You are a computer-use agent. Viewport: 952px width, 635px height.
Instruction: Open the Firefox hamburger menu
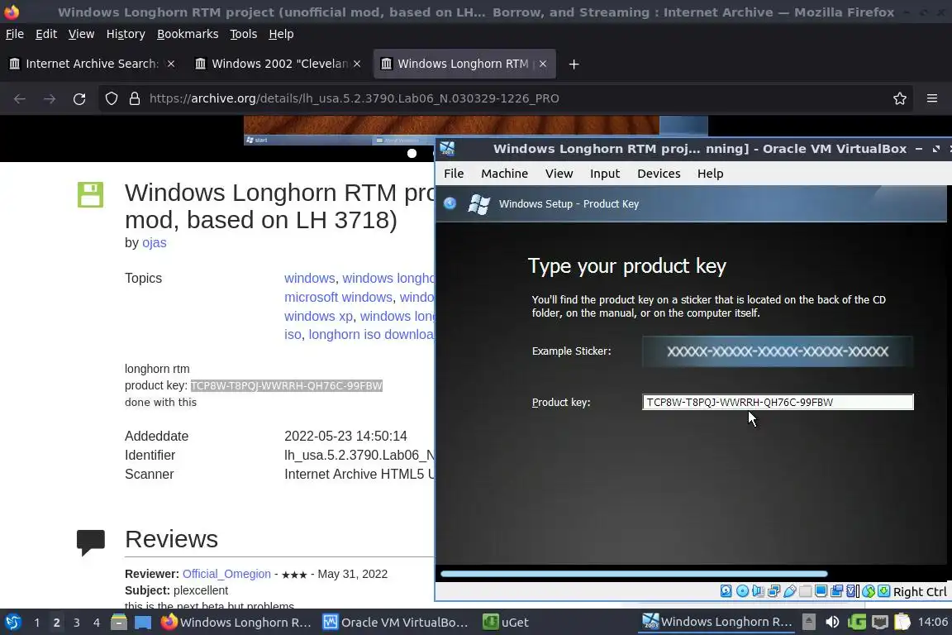click(x=932, y=98)
